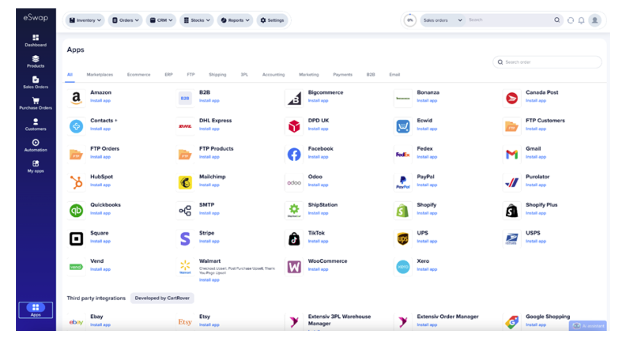The height and width of the screenshot is (349, 628).
Task: Open Sales Orders in the sidebar
Action: [36, 82]
